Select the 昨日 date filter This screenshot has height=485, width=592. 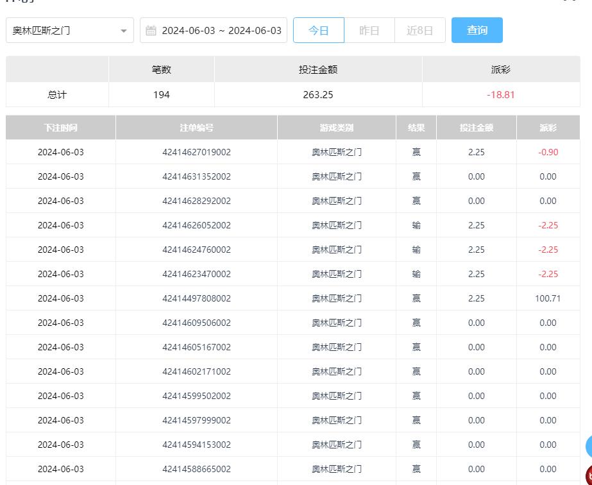369,31
